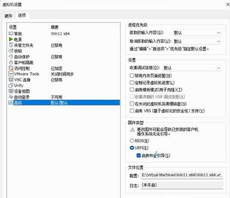Click the 快照 snapshot icon

coord(11,51)
